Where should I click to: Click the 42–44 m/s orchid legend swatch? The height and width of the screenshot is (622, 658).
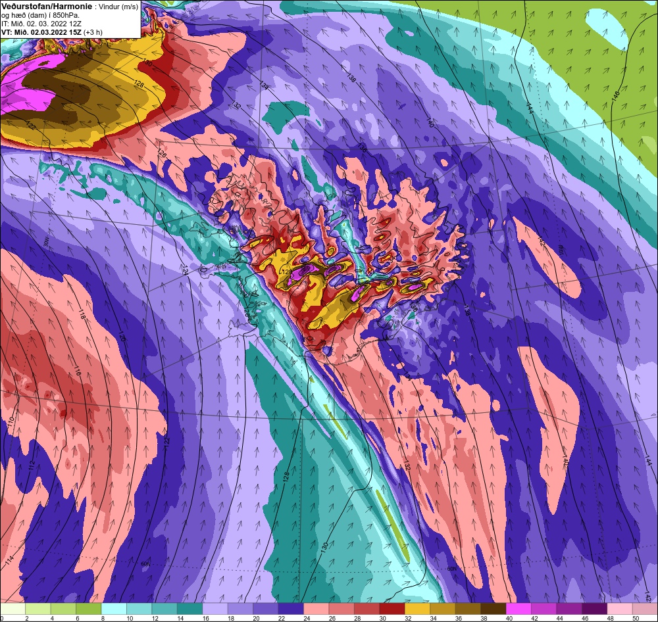pos(544,609)
